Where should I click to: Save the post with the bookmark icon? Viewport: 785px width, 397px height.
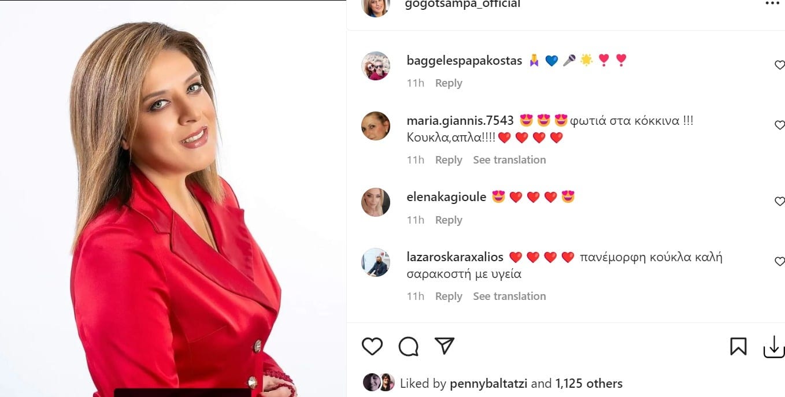pos(738,346)
